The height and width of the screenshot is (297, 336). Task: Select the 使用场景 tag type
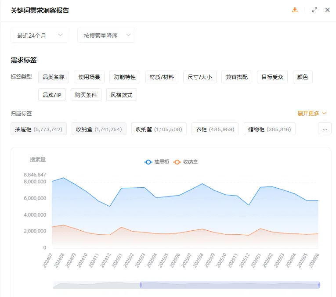click(89, 77)
